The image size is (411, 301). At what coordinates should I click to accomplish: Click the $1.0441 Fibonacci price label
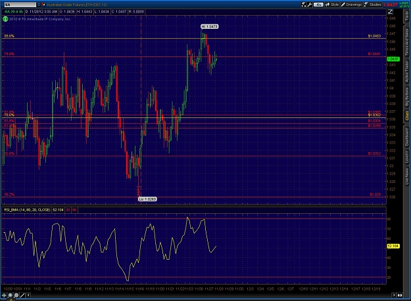coord(374,54)
